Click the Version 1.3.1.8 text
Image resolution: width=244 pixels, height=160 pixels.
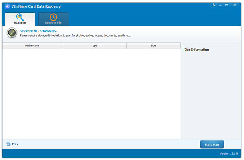pyautogui.click(x=229, y=154)
